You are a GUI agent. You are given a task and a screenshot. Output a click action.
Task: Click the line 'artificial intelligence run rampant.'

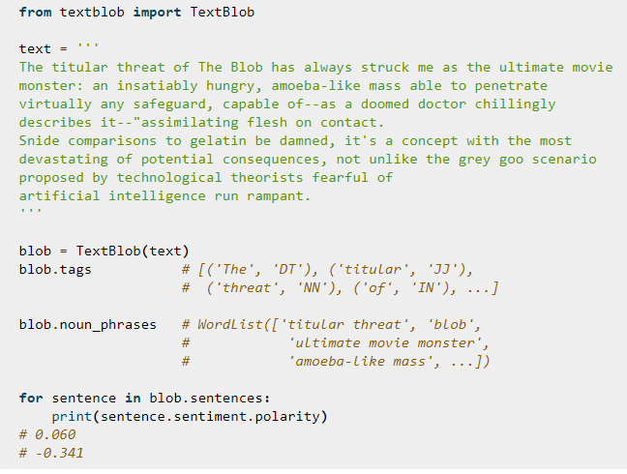pyautogui.click(x=164, y=195)
